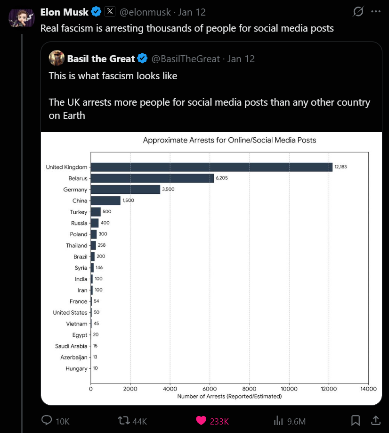Open Grok actions icon at the post's top right

(x=358, y=12)
